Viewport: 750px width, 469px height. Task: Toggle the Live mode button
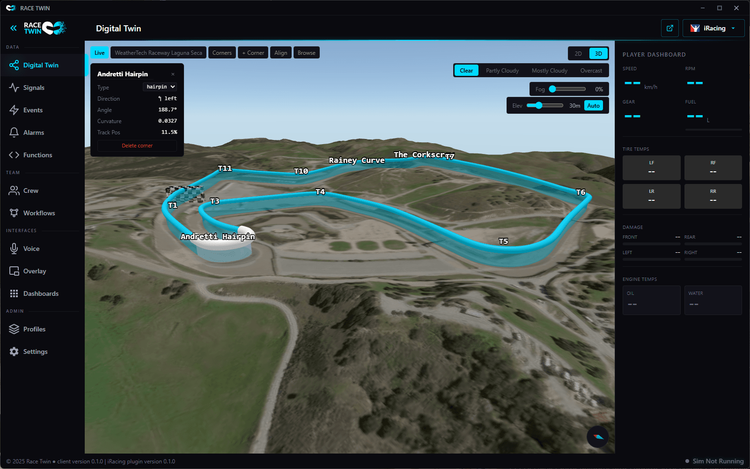pos(99,53)
